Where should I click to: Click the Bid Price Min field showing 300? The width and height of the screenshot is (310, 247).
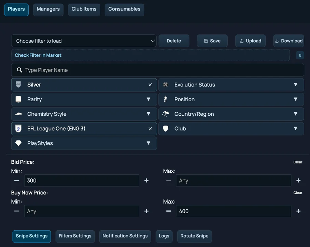(x=82, y=180)
